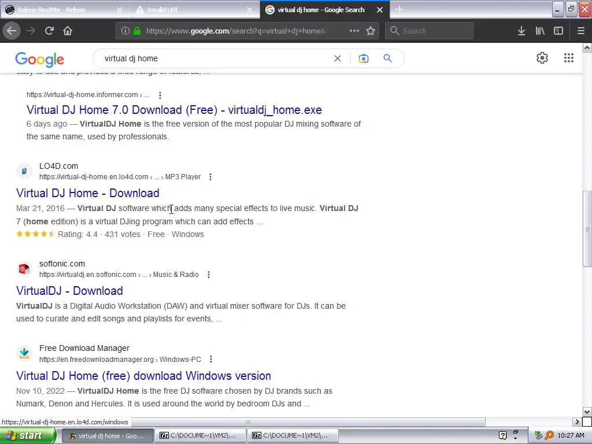Focus the browser address bar URL

pyautogui.click(x=236, y=31)
